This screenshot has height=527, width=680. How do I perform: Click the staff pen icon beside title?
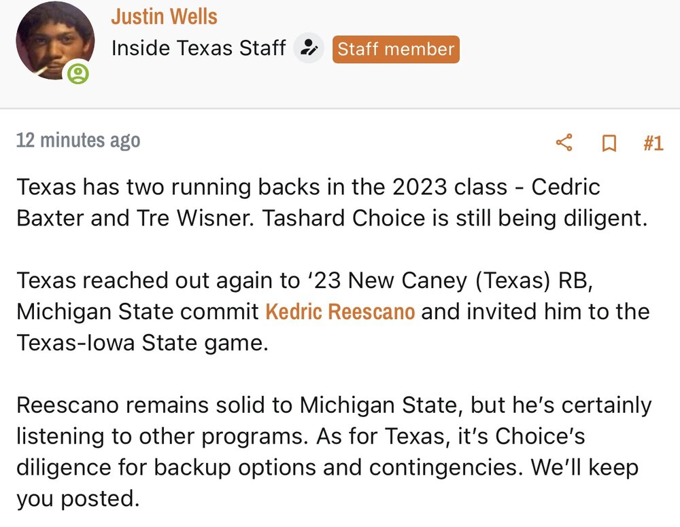tap(309, 49)
